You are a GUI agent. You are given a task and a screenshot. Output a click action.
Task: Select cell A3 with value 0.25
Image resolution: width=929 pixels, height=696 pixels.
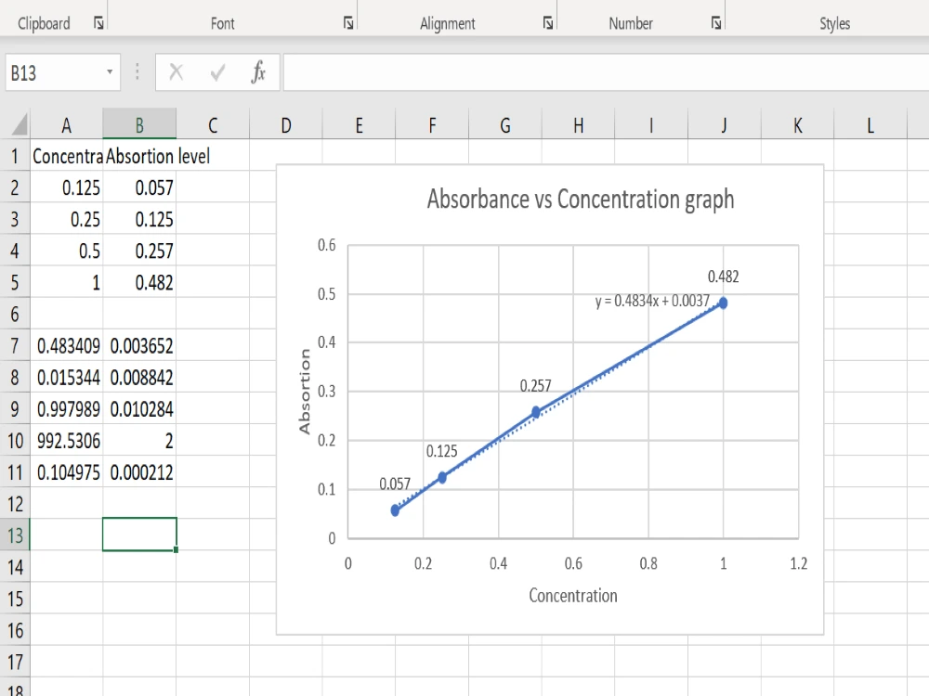point(66,219)
